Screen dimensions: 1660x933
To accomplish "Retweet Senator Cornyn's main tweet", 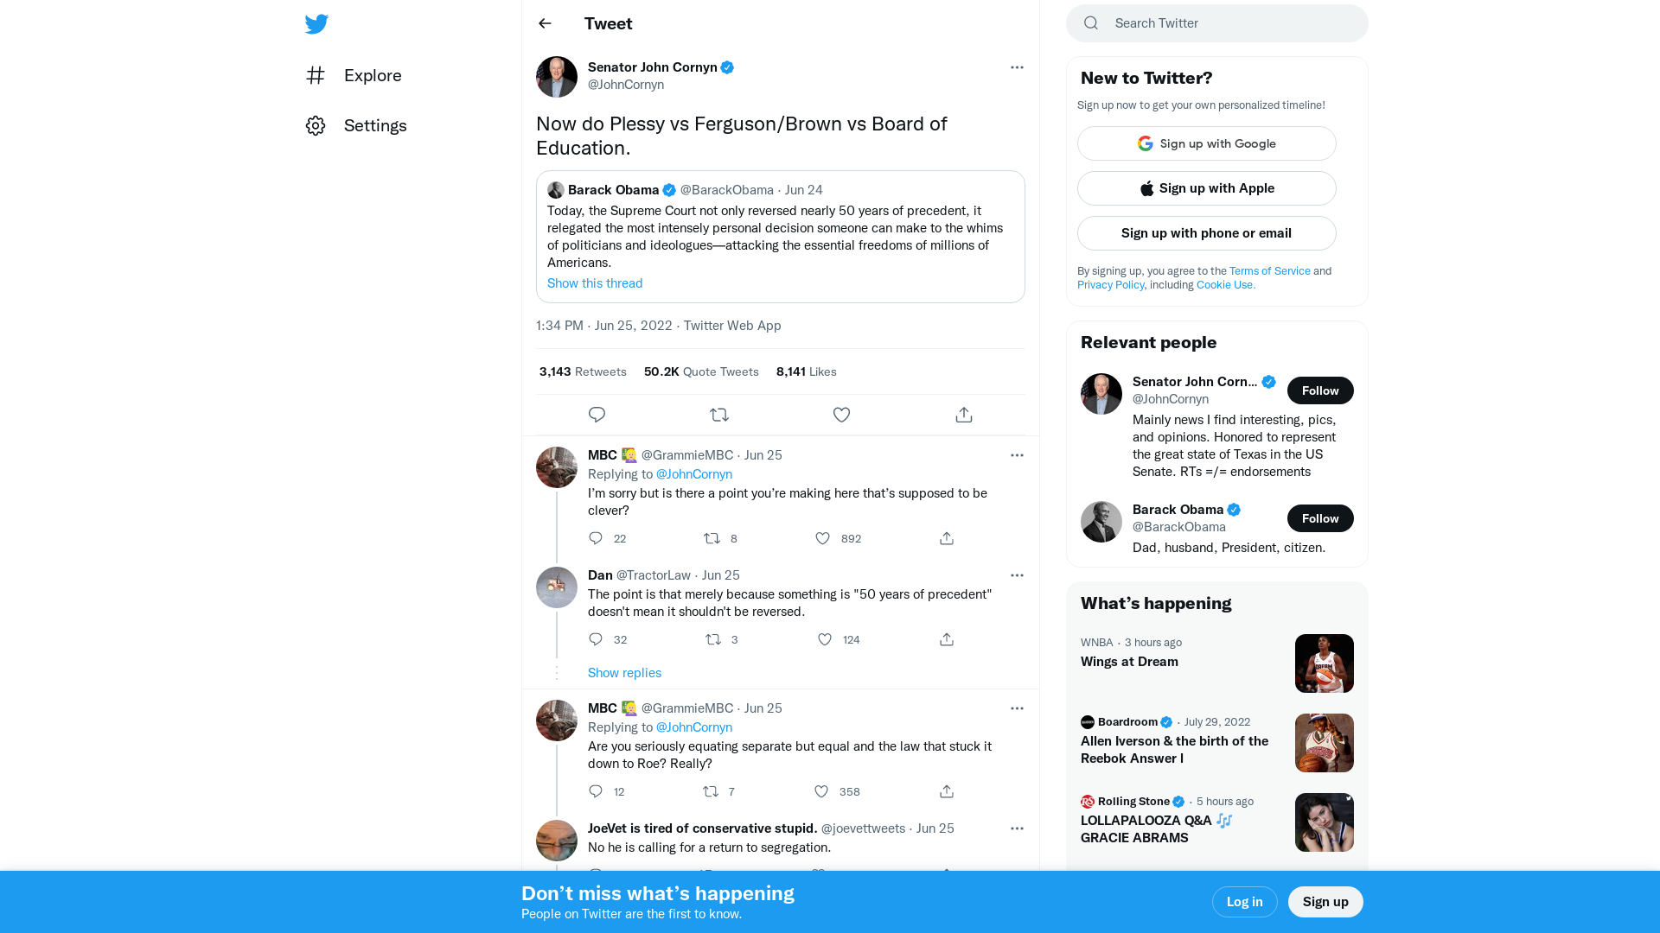I will 719,415.
